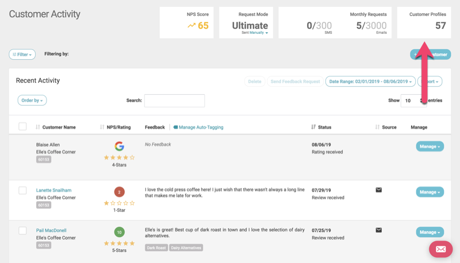The width and height of the screenshot is (460, 263).
Task: Expand the Order by dropdown
Action: coord(32,100)
